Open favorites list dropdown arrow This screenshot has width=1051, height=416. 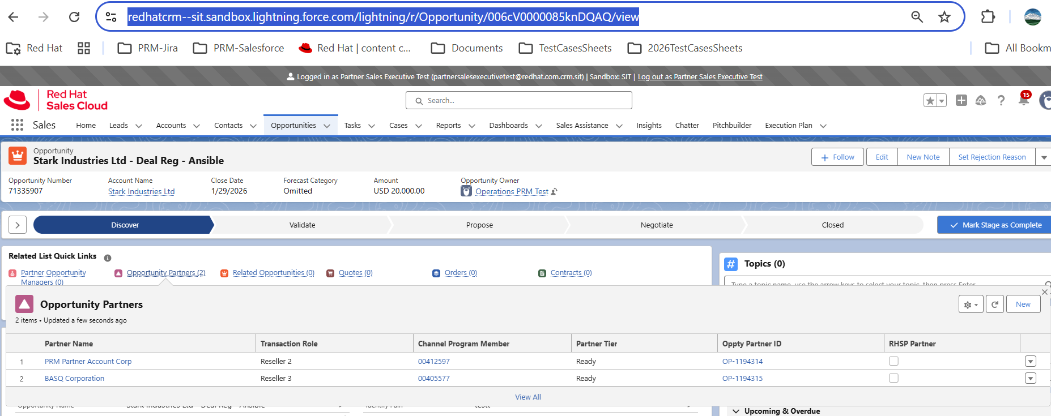[x=942, y=101]
